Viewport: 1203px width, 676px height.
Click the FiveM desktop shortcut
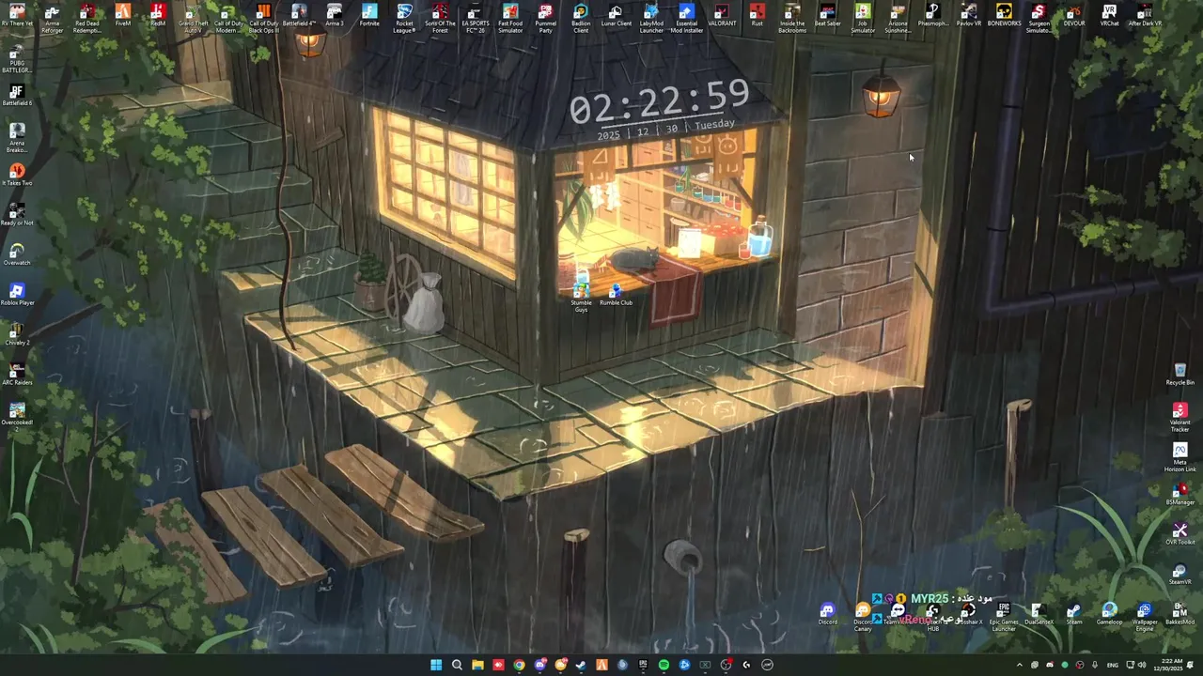tap(122, 16)
